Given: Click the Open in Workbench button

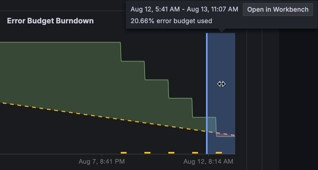Looking at the screenshot, I should click(278, 10).
